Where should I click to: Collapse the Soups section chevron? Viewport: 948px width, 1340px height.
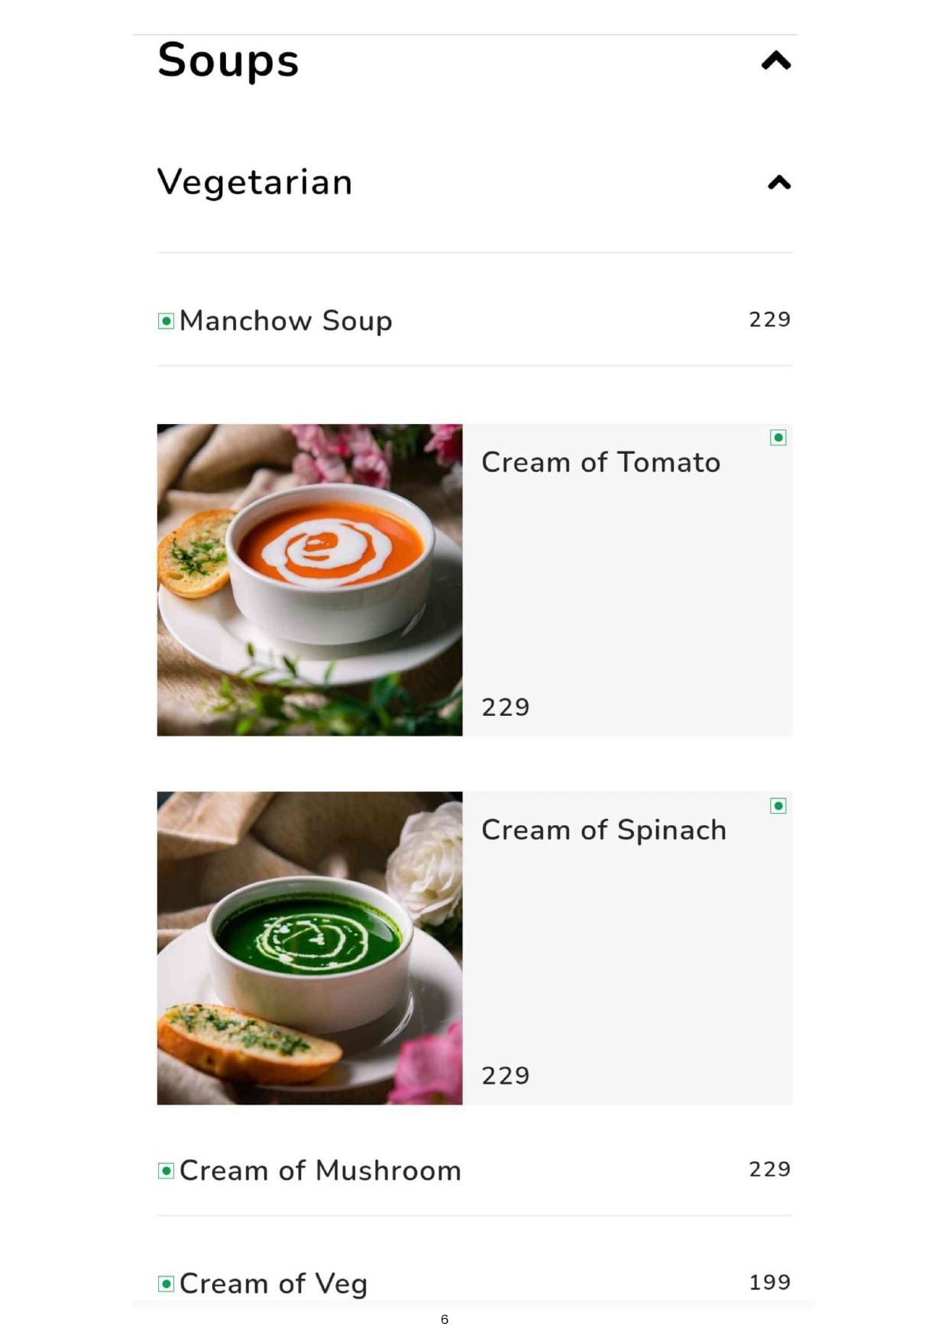point(775,60)
